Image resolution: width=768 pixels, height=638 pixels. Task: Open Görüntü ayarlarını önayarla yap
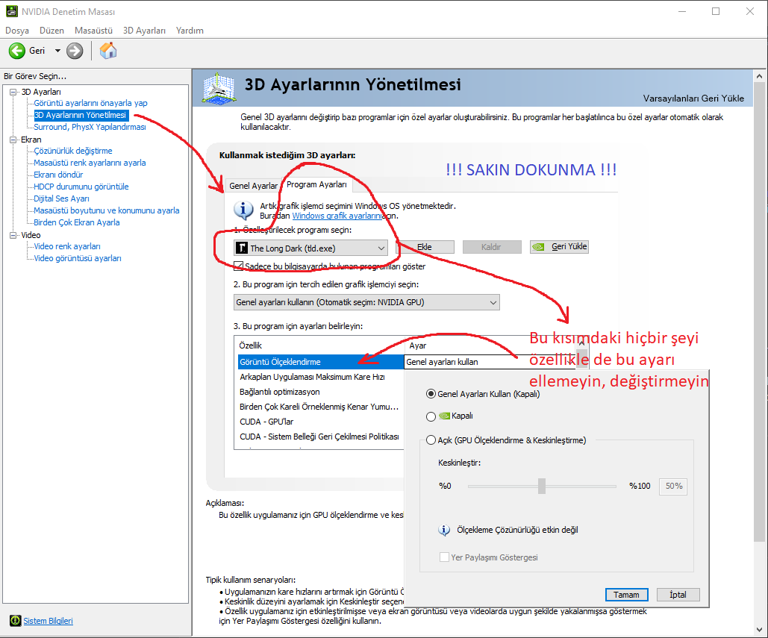[x=90, y=103]
